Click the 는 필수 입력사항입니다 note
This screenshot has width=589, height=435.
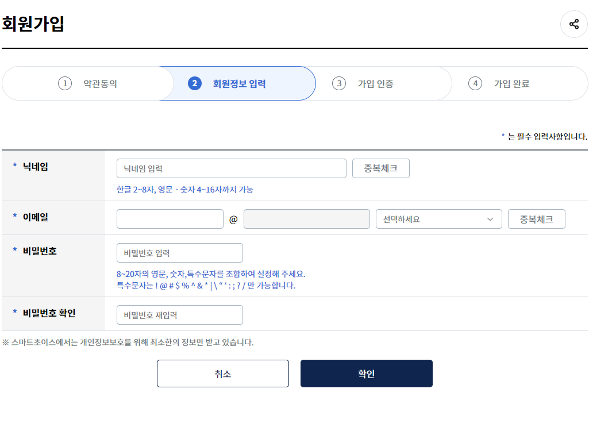click(544, 136)
